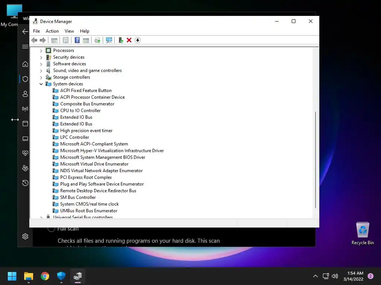Open the Windows Start button
The width and height of the screenshot is (381, 285).
click(12, 276)
